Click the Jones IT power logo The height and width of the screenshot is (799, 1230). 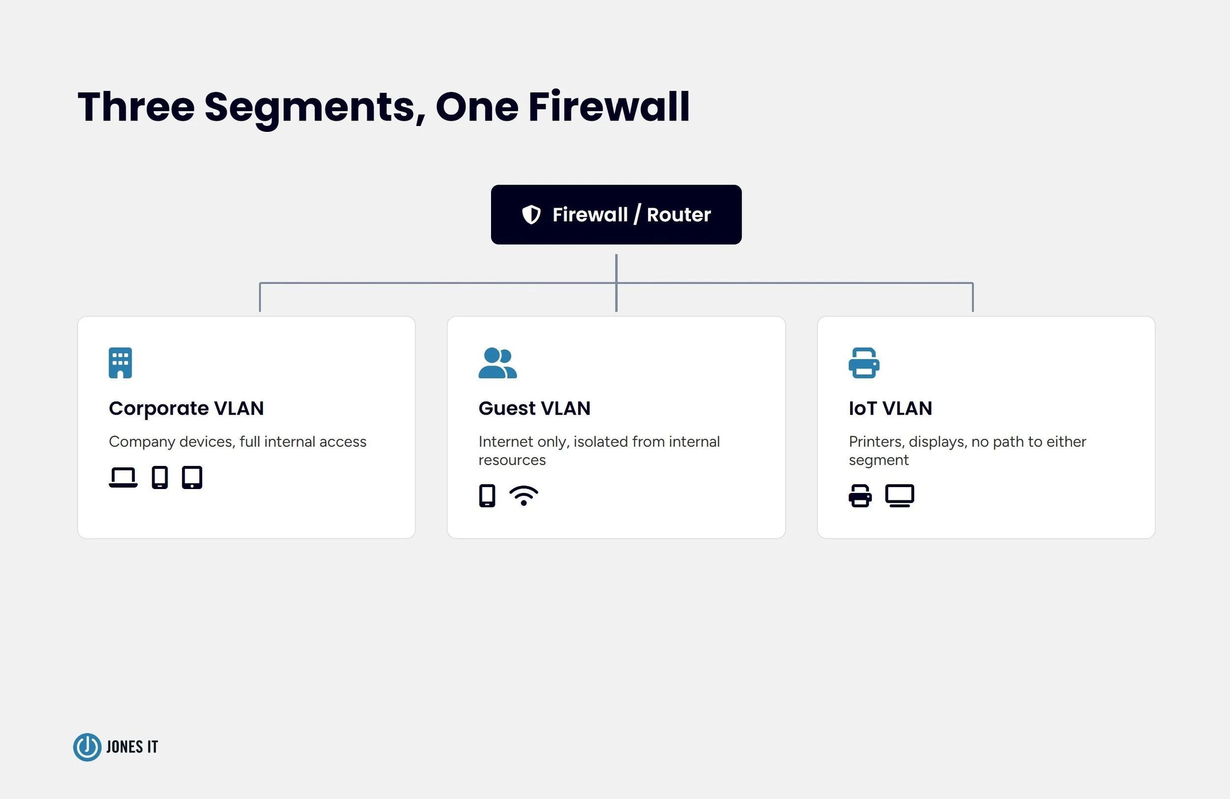click(x=88, y=747)
